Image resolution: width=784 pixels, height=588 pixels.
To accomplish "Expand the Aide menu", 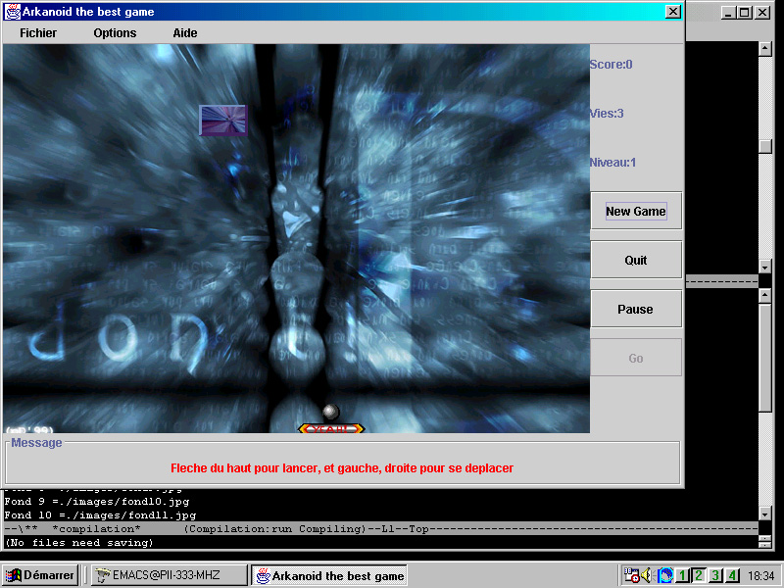I will pyautogui.click(x=185, y=33).
